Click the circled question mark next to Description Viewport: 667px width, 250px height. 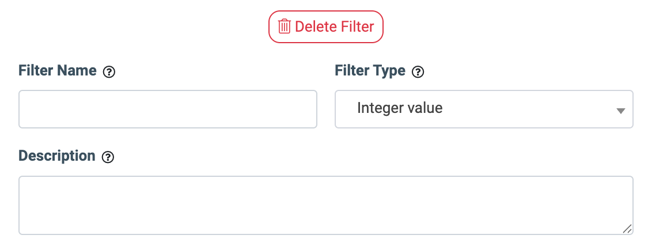(x=107, y=157)
